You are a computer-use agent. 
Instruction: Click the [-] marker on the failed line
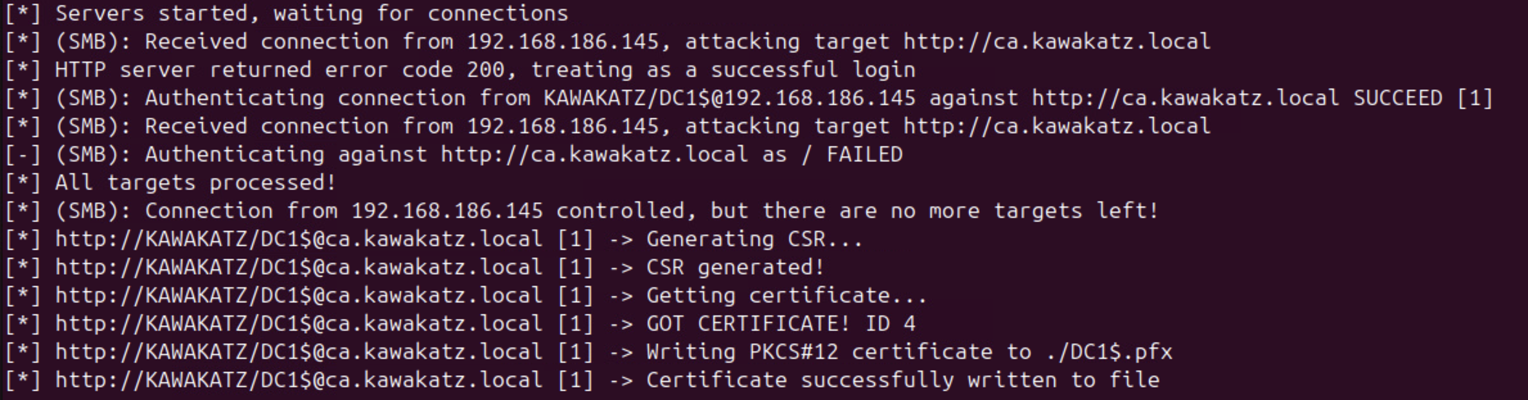click(22, 154)
